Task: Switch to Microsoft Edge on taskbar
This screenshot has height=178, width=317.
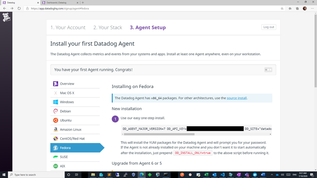Action: [x=142, y=175]
